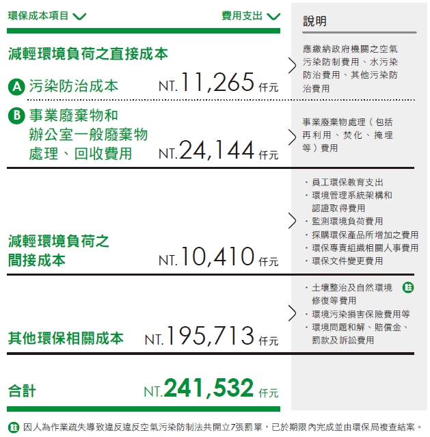
Task: Click the green circled A icon
Action: click(16, 87)
